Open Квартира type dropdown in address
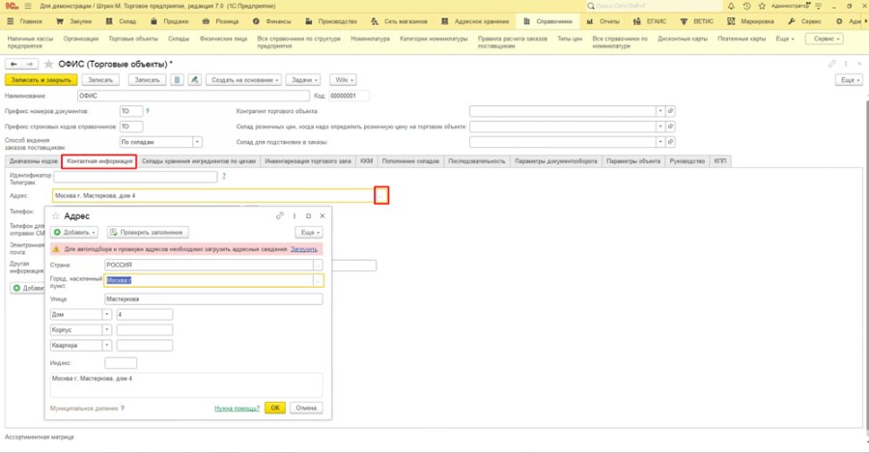The height and width of the screenshot is (453, 869). point(107,346)
